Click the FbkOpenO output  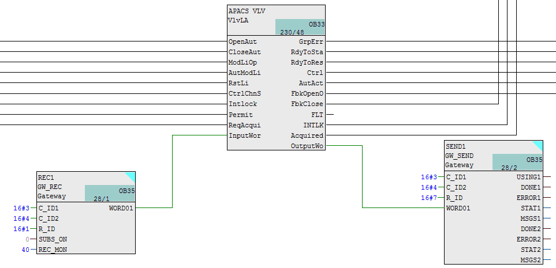[x=307, y=94]
